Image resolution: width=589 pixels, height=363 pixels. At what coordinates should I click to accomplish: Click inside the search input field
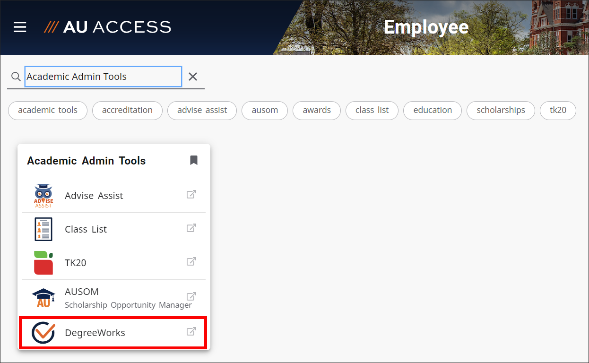[103, 76]
